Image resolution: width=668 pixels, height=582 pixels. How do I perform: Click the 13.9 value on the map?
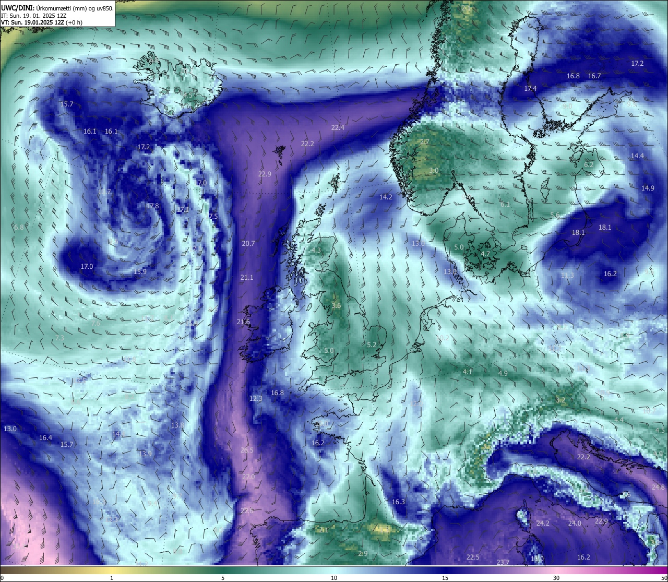145,454
